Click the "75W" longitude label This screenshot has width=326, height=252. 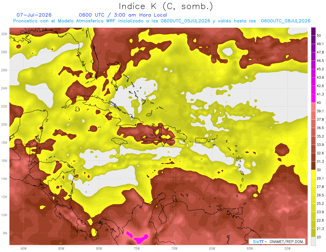(137, 248)
